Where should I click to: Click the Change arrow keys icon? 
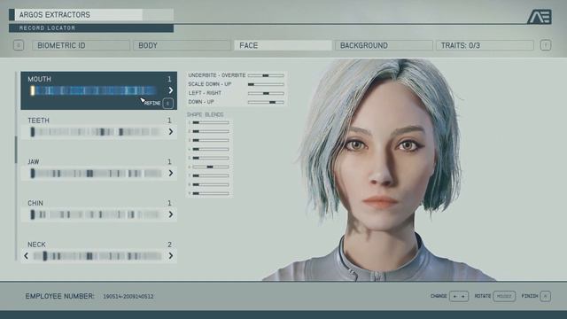click(x=459, y=296)
